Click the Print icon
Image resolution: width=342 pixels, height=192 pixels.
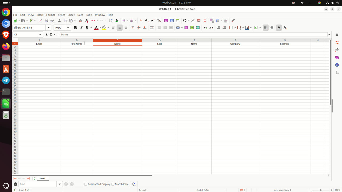click(46, 21)
